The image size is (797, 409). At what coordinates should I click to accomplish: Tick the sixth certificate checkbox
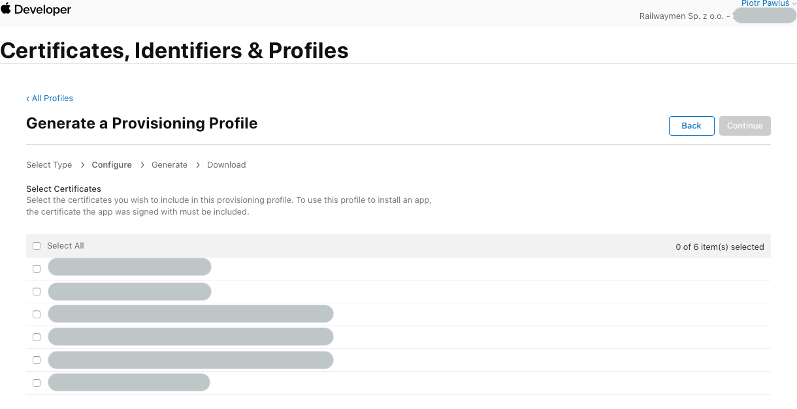(37, 383)
